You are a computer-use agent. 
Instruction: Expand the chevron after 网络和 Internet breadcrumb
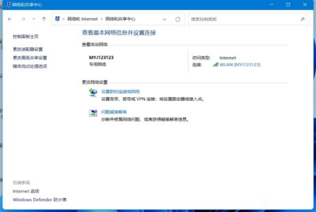point(102,19)
